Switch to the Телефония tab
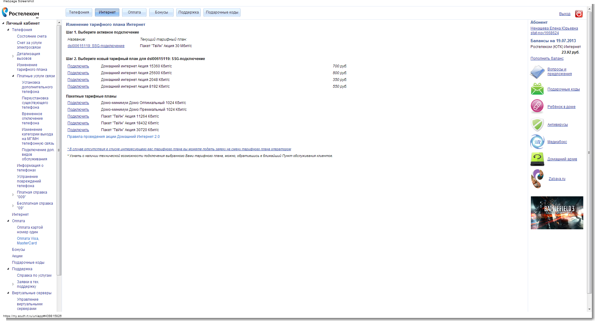Viewport: 595px width, 321px height. click(x=79, y=12)
